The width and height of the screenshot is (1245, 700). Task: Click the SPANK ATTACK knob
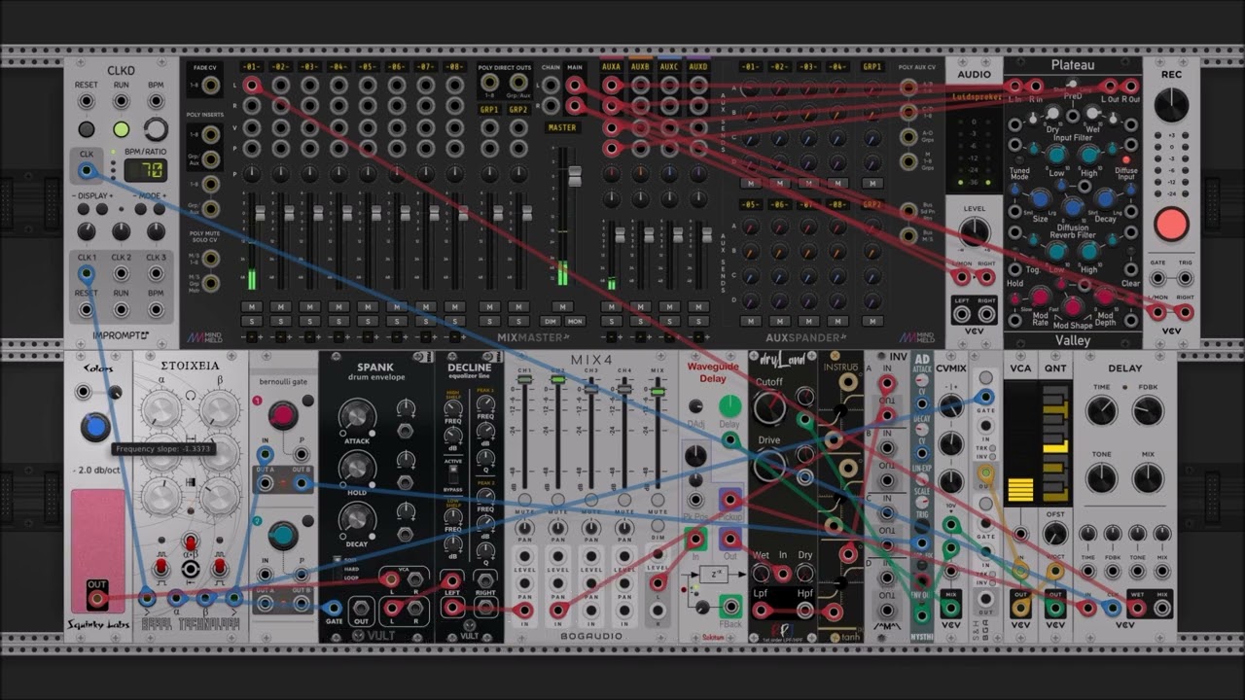pyautogui.click(x=357, y=417)
